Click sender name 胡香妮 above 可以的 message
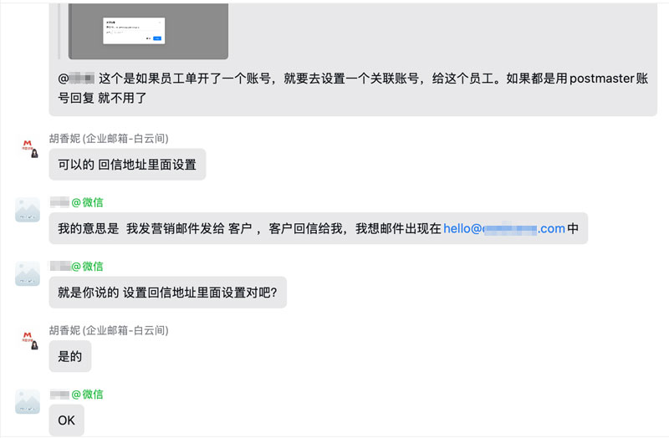The height and width of the screenshot is (438, 669). pyautogui.click(x=109, y=139)
